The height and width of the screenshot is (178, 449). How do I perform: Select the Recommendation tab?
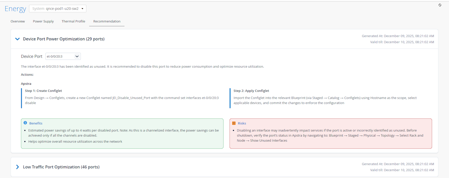(x=107, y=21)
